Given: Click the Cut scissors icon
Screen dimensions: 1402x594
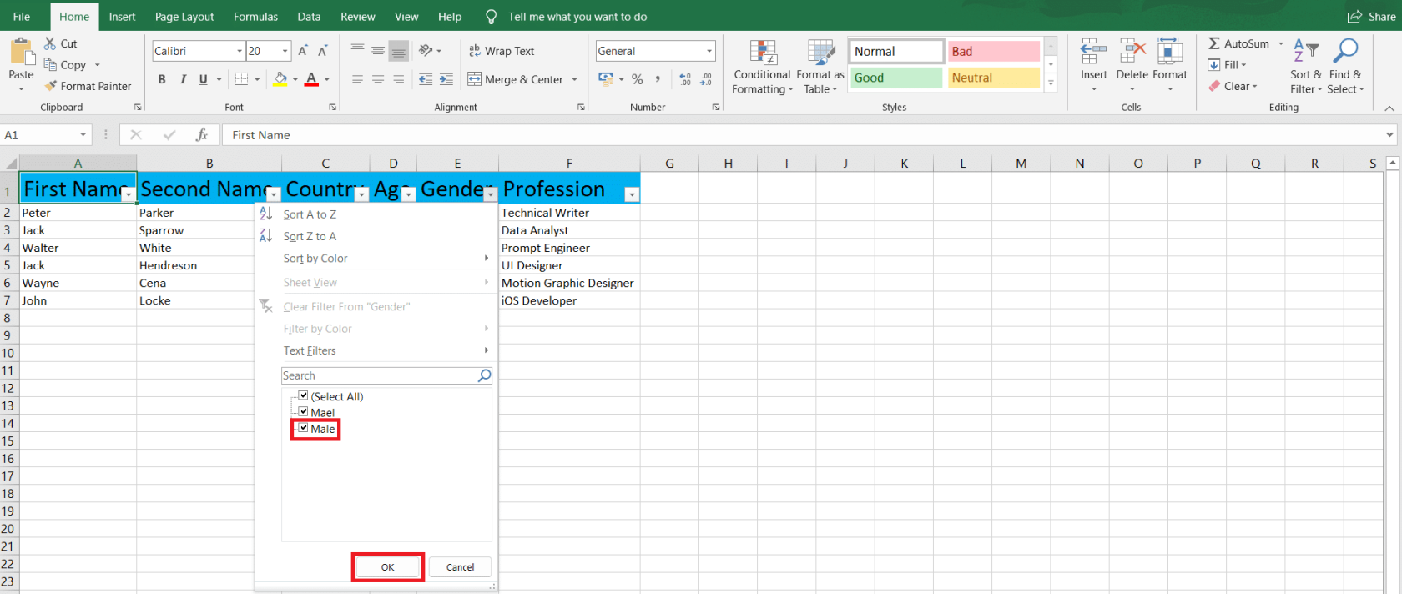Looking at the screenshot, I should [x=51, y=43].
